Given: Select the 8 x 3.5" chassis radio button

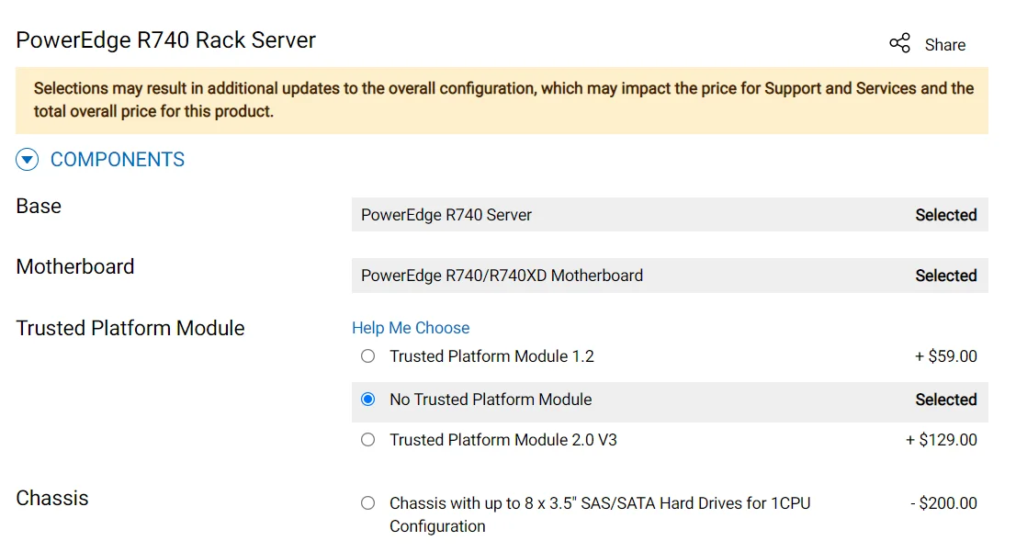Looking at the screenshot, I should click(x=368, y=503).
